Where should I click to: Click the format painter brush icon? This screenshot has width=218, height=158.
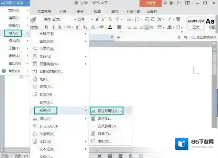coord(34,20)
